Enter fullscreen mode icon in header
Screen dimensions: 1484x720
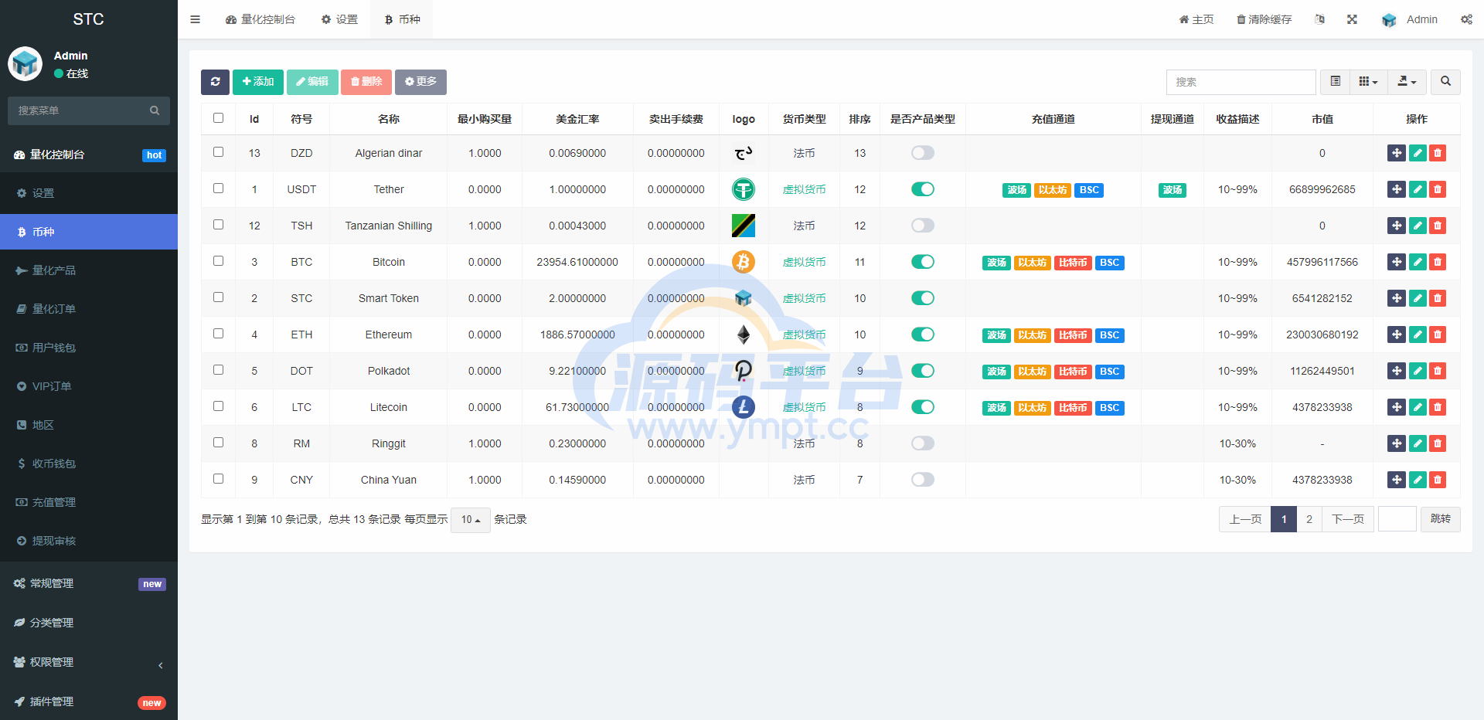click(1352, 19)
